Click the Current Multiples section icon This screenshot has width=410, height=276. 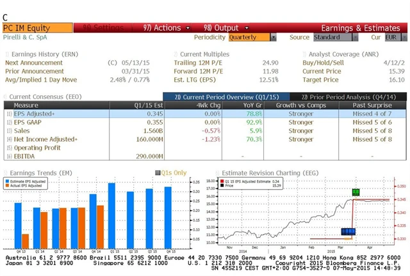[176, 54]
